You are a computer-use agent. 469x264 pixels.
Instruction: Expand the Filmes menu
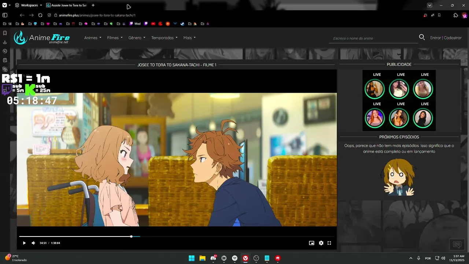115,38
